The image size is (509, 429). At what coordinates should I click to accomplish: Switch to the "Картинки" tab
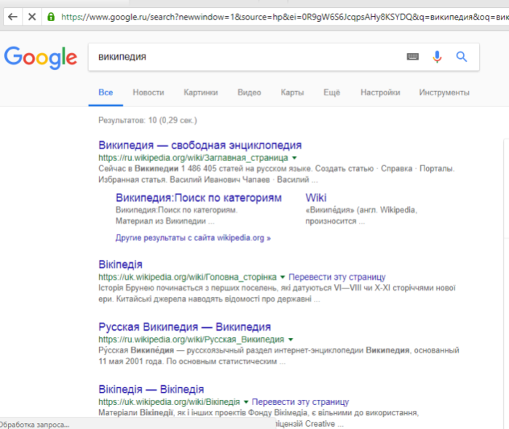point(200,93)
